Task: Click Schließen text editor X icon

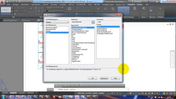Action: click(160, 9)
